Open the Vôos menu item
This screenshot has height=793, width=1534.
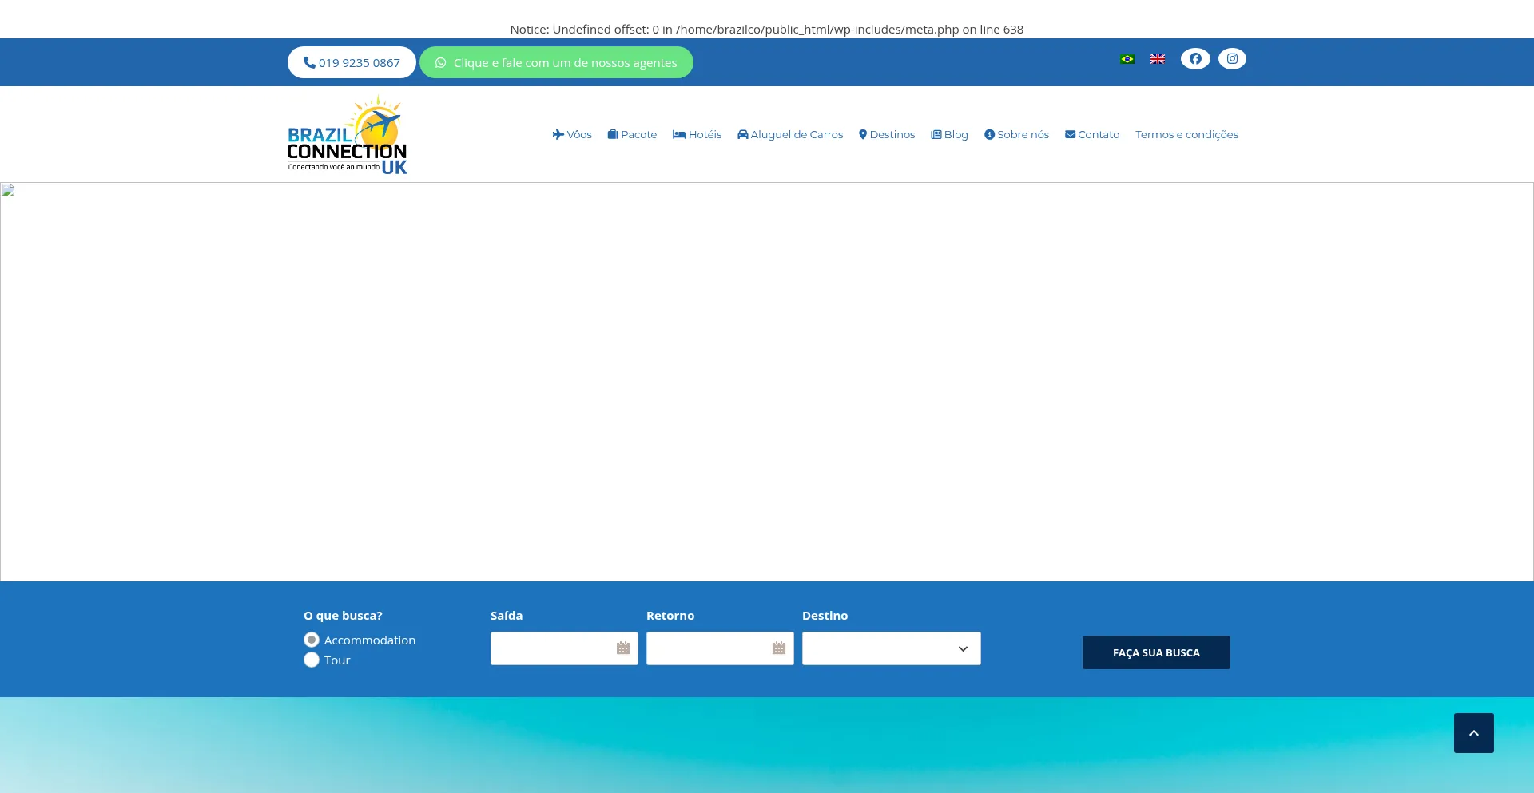point(572,134)
